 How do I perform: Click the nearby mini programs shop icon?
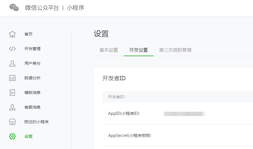(12, 122)
